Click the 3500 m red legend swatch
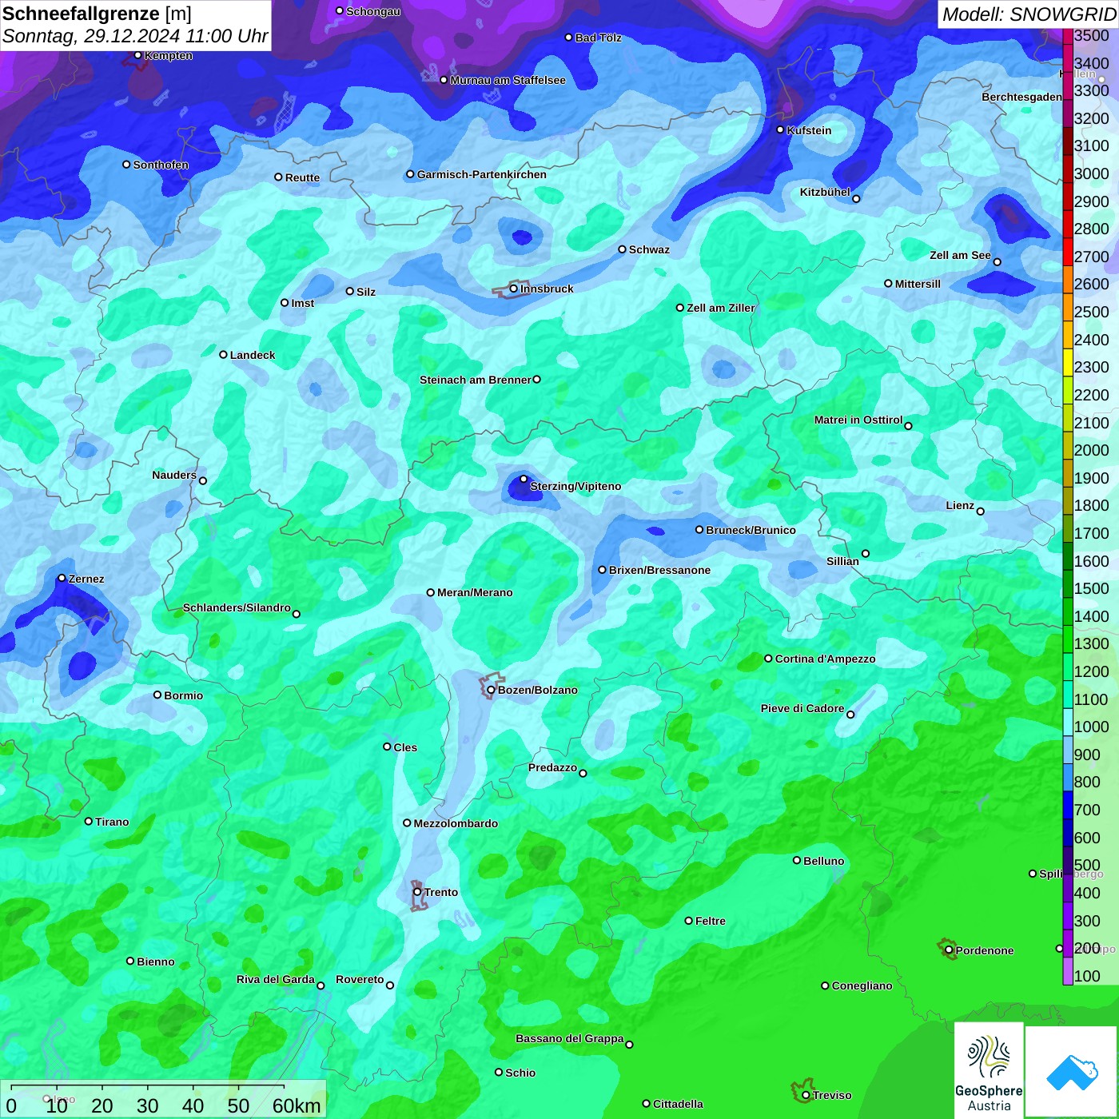 [1068, 35]
